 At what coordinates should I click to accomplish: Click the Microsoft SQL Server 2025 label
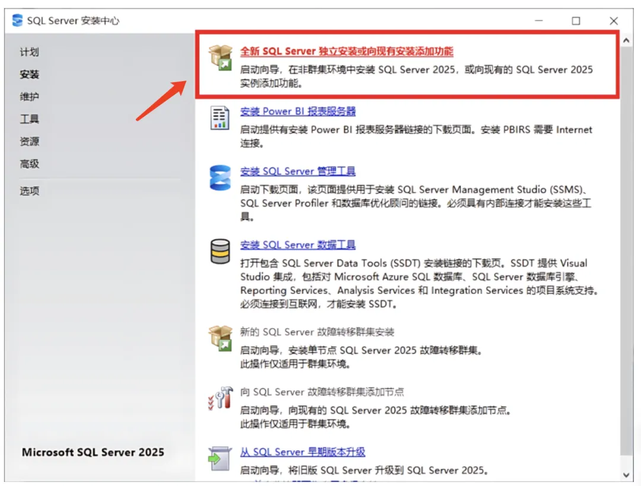tap(93, 452)
